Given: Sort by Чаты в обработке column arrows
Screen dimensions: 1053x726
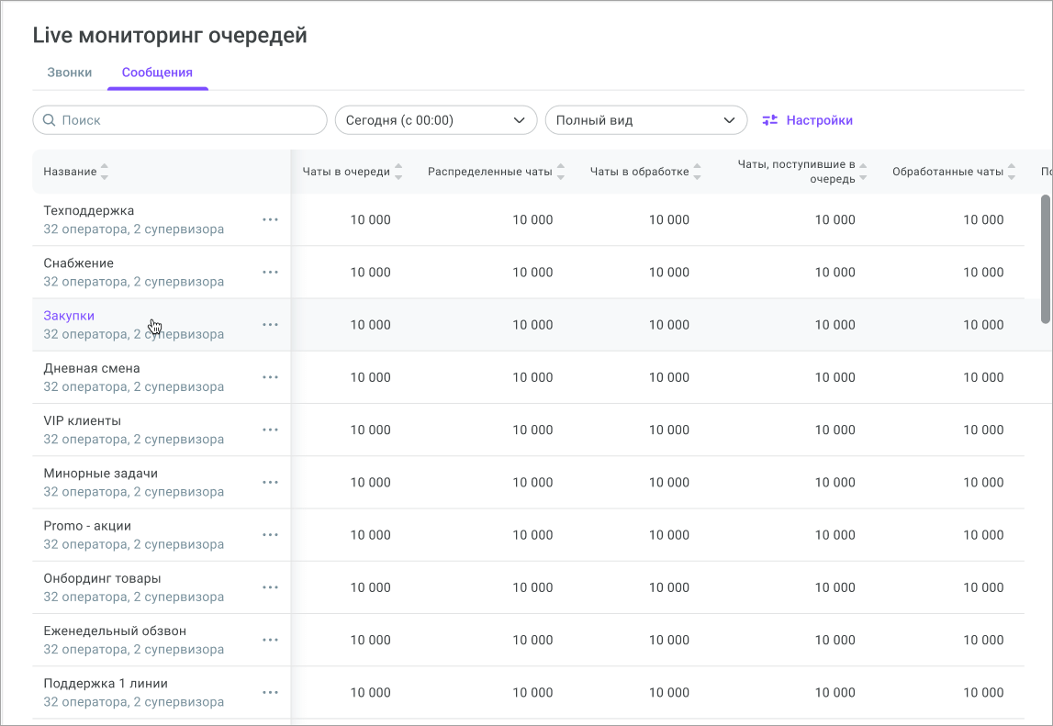Looking at the screenshot, I should point(697,172).
